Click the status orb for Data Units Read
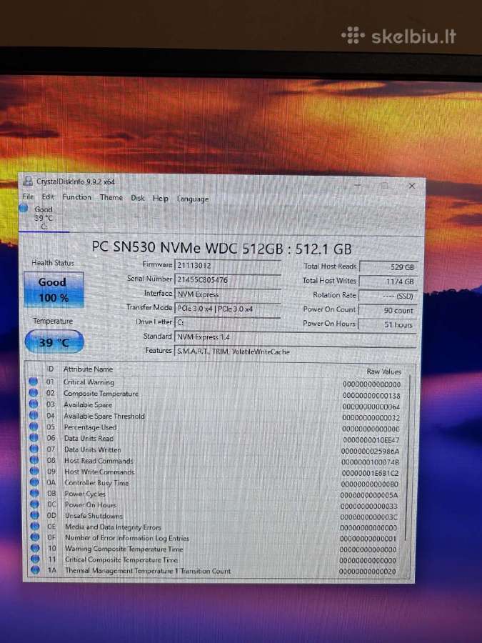Image resolution: width=482 pixels, height=643 pixels. coord(34,438)
